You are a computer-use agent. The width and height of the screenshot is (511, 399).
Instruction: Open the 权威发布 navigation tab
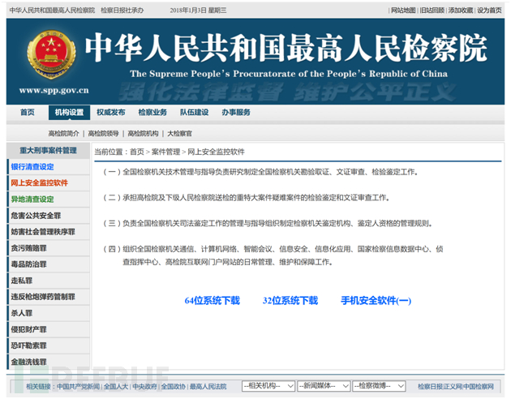(111, 113)
